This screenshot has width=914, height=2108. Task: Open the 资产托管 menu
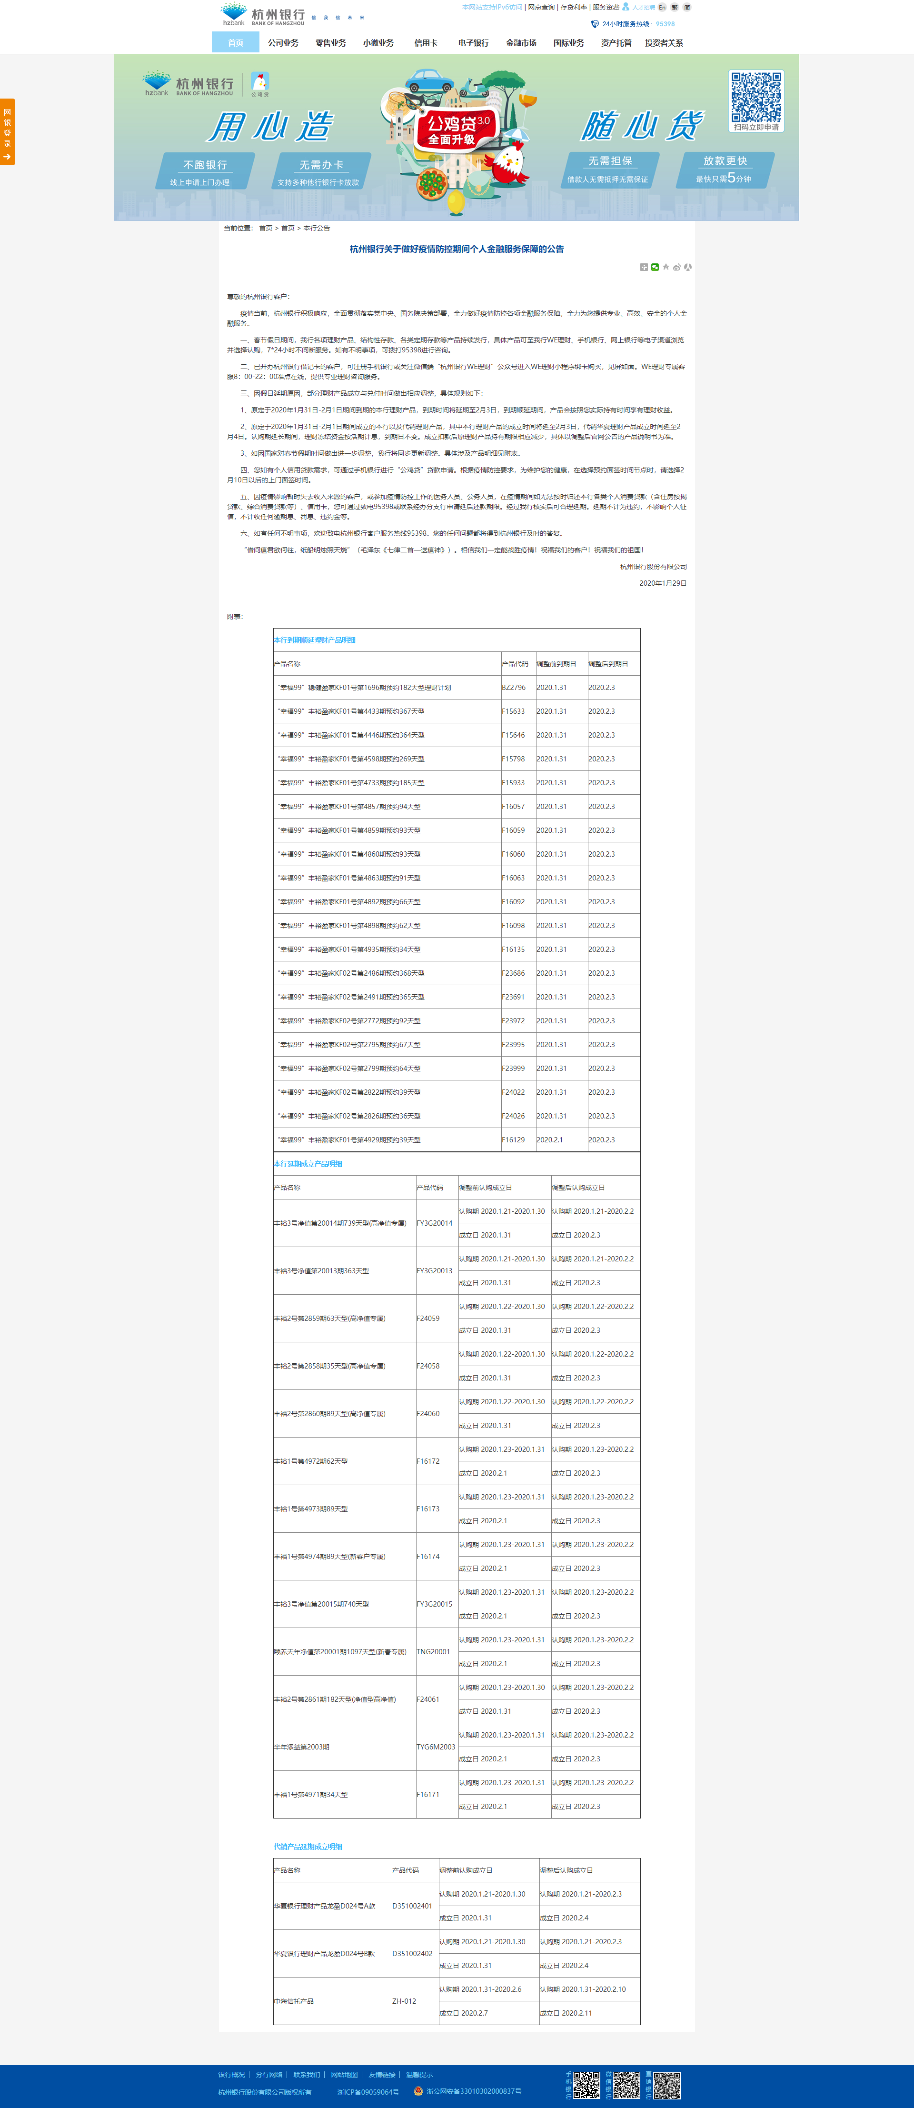coord(616,42)
